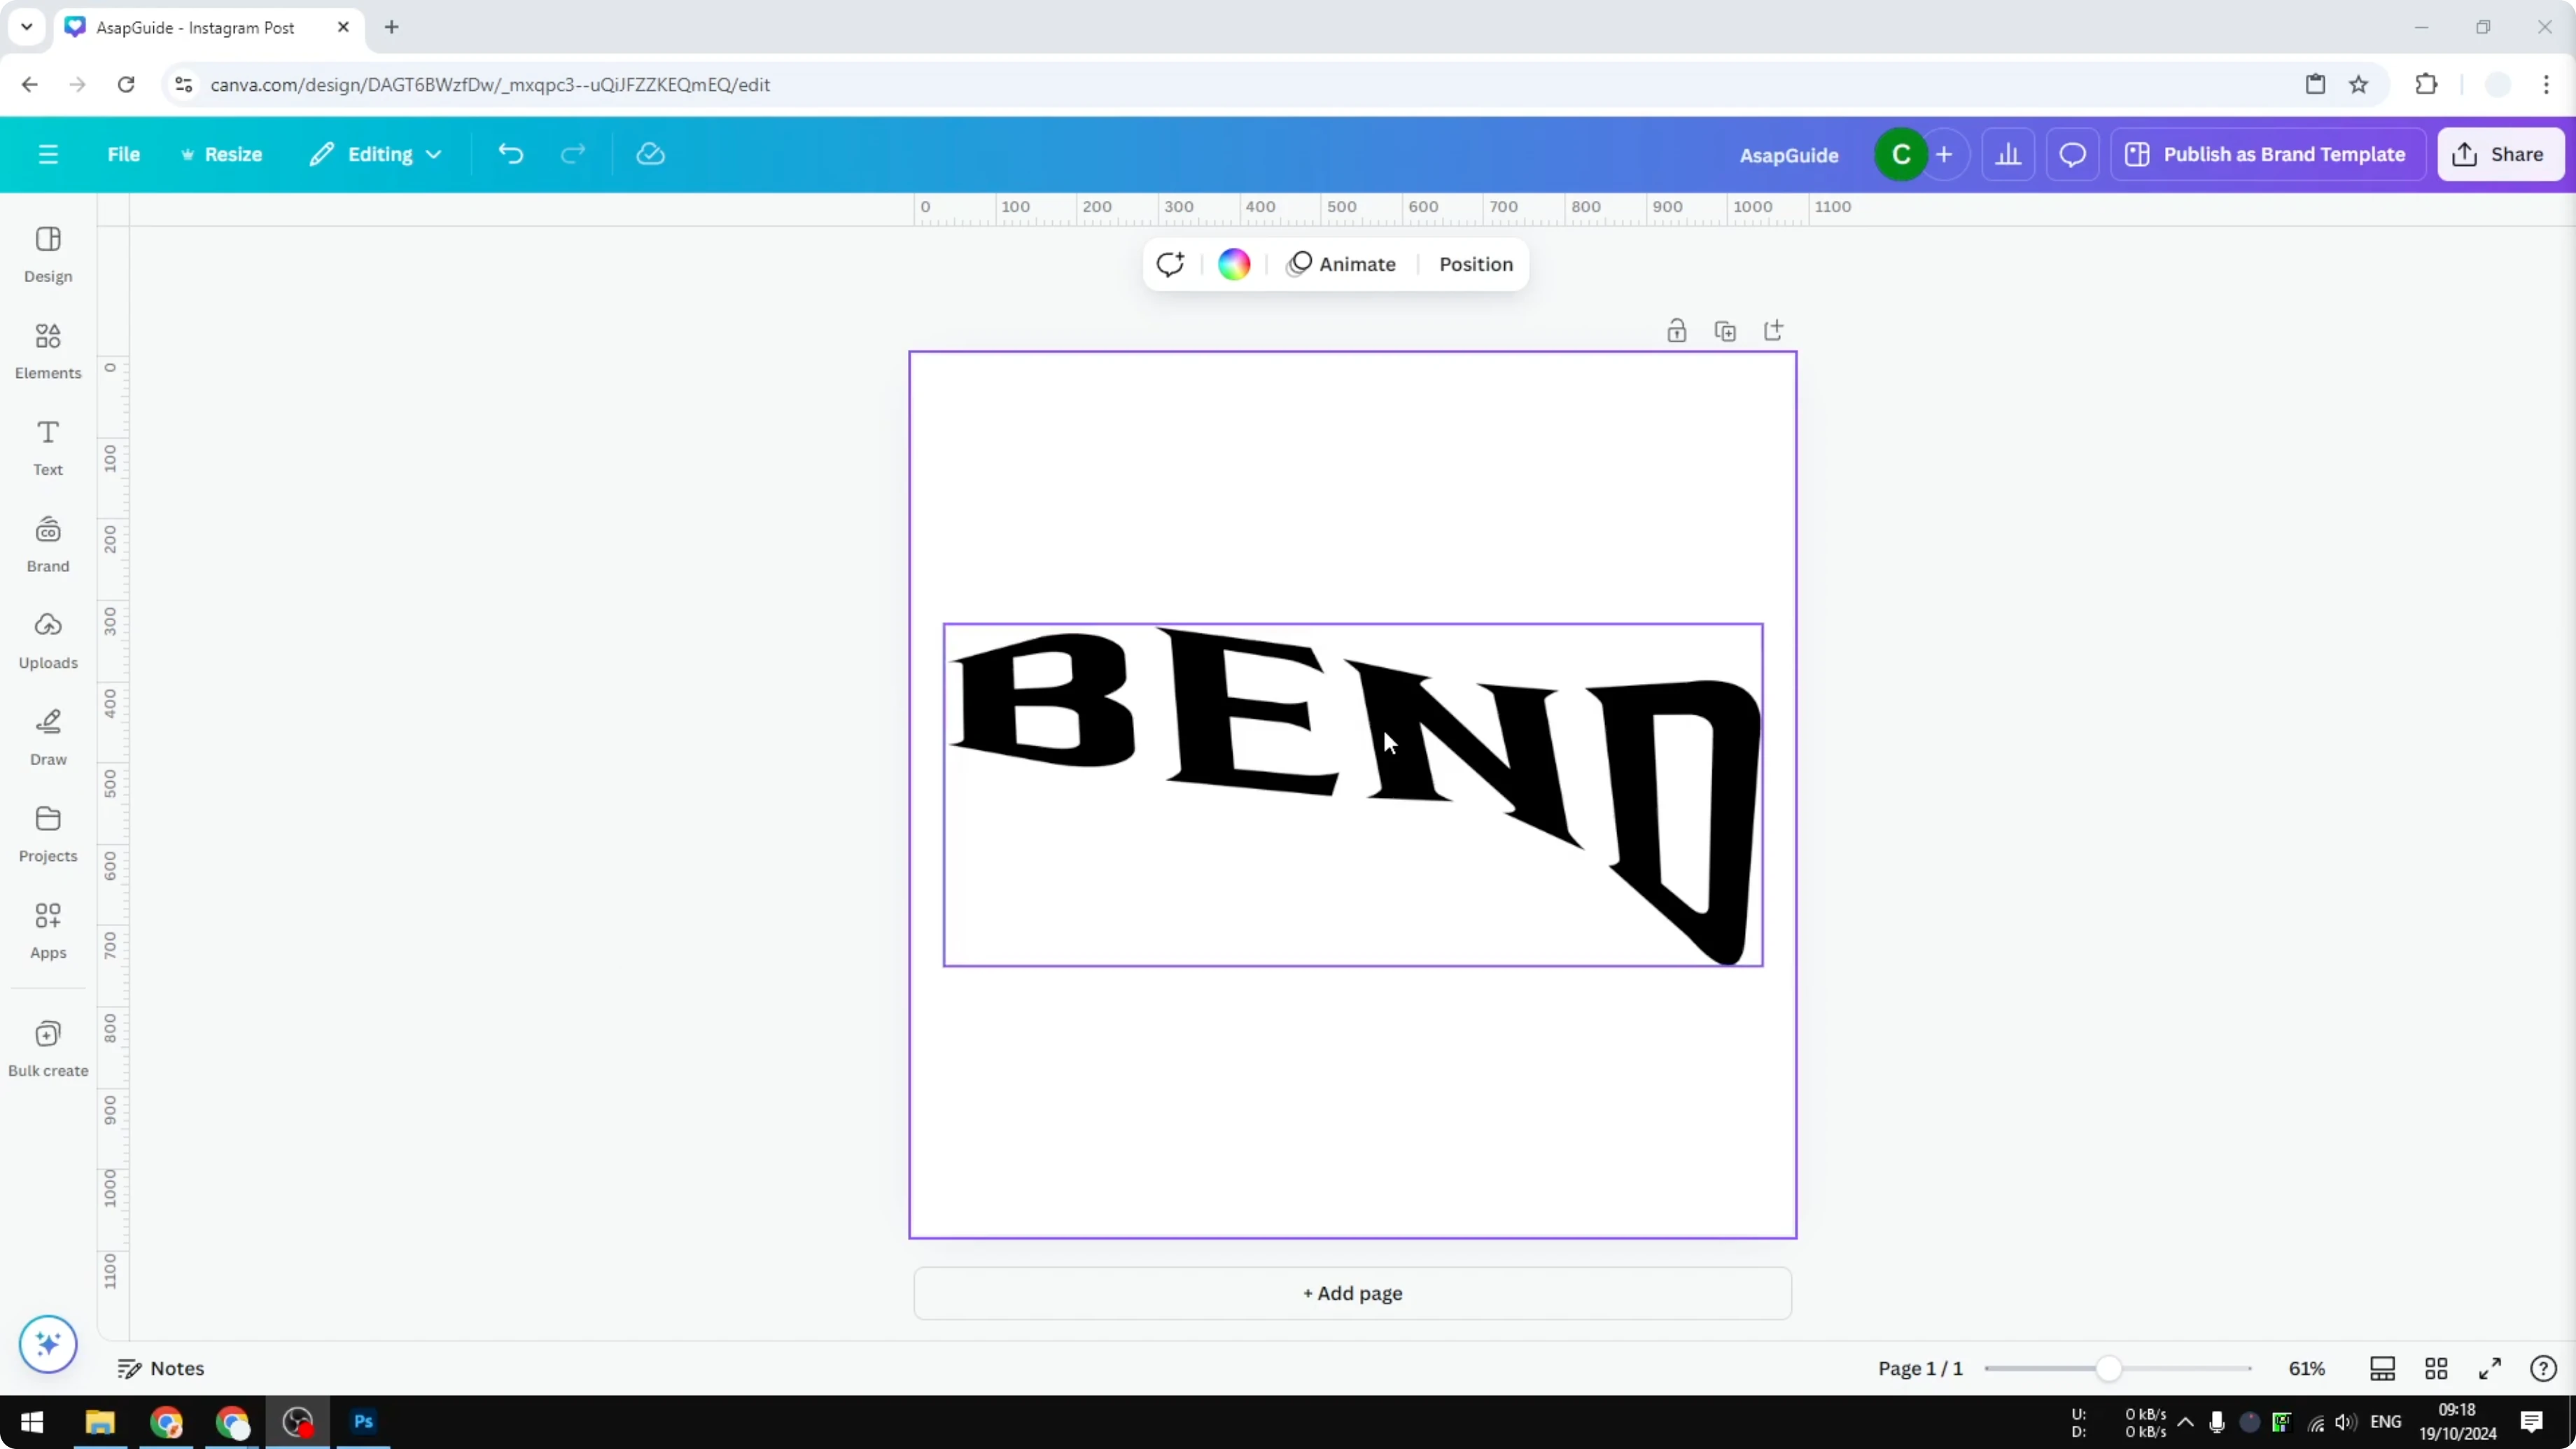Toggle the lock on the selected element
The width and height of the screenshot is (2576, 1449).
(x=1677, y=330)
